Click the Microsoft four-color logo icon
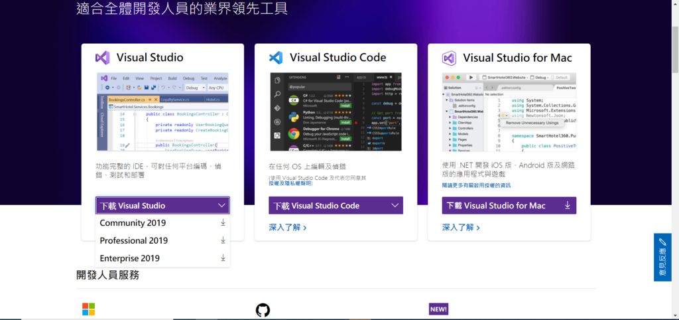 [x=89, y=309]
